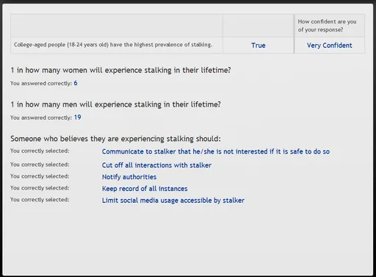
Task: Click the question about women experiencing stalking
Action: [x=120, y=71]
